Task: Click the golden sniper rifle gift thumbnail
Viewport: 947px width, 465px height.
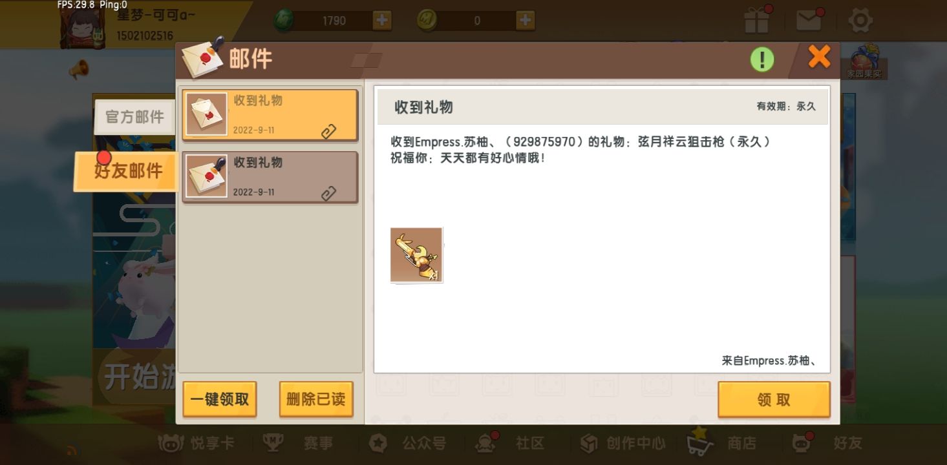Action: click(x=416, y=254)
